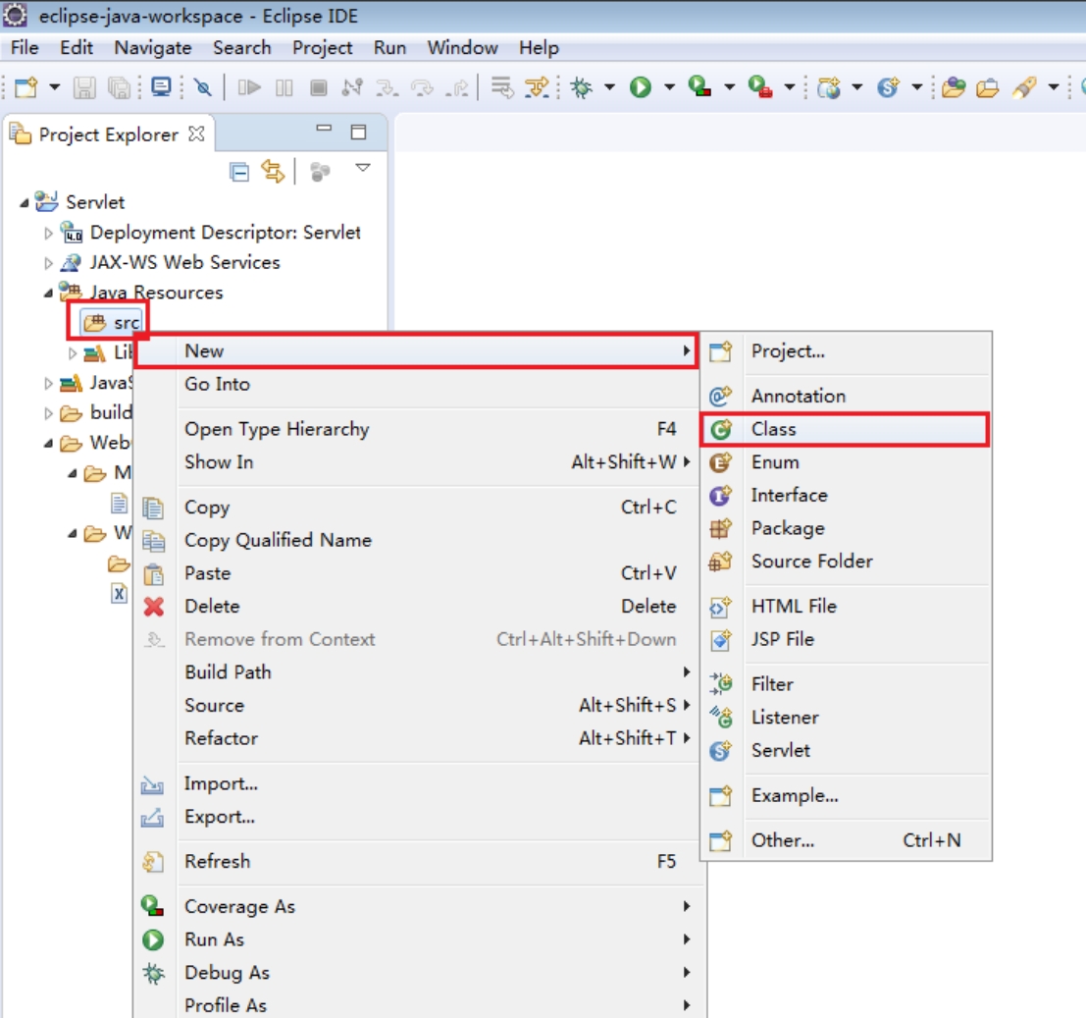Screen dimensions: 1086x1018
Task: Click the New Servlet toolbar icon
Action: pyautogui.click(x=889, y=87)
